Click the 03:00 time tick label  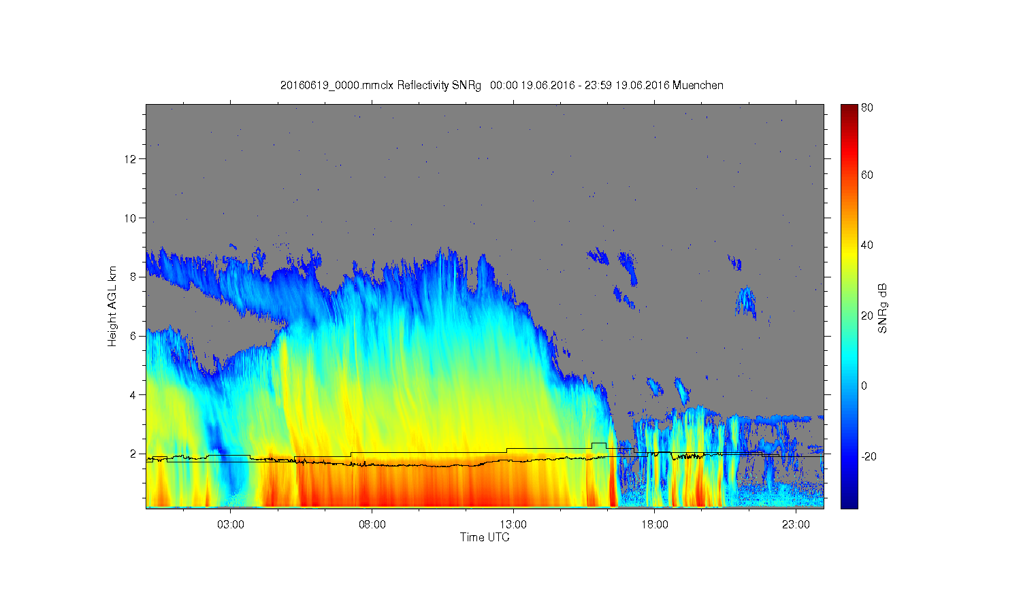[x=231, y=525]
